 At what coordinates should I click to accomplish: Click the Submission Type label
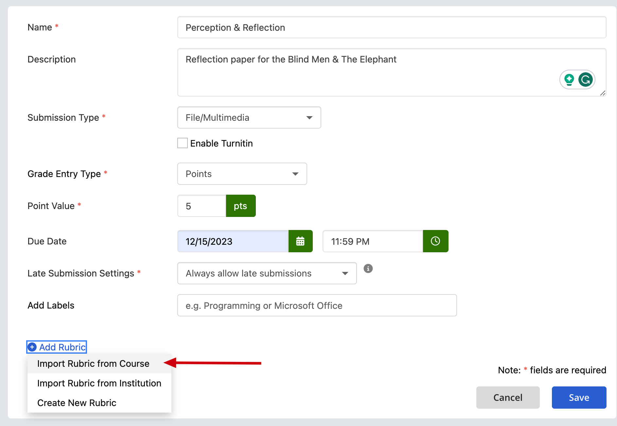(63, 117)
